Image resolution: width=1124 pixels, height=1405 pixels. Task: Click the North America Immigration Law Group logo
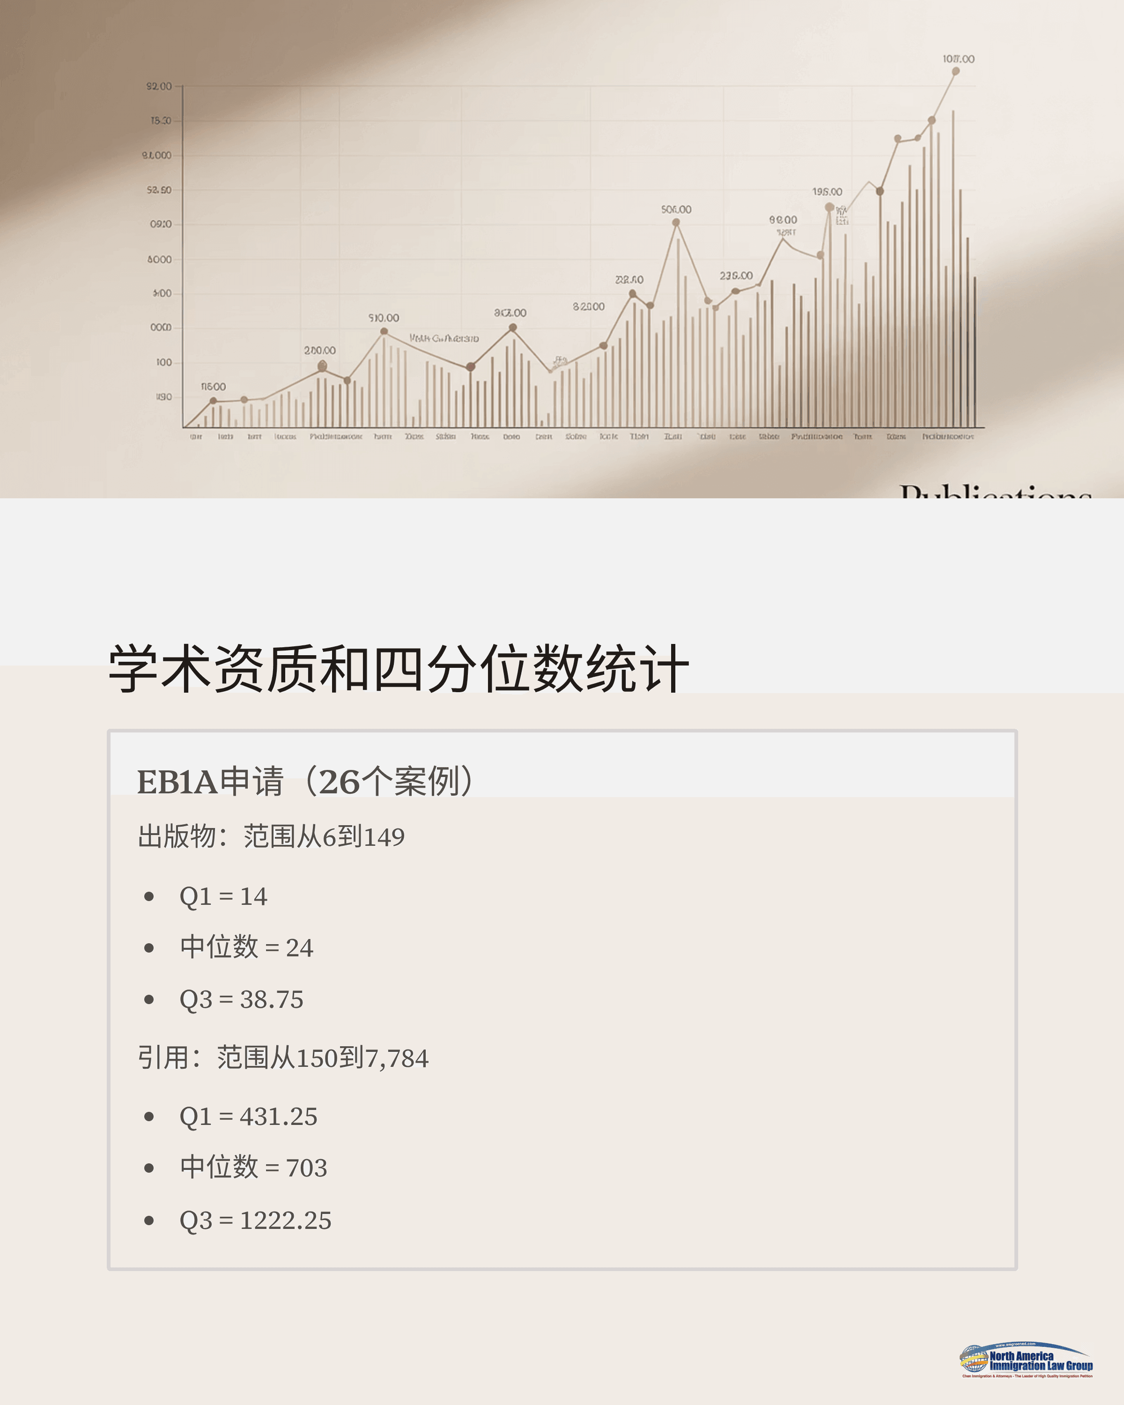click(1026, 1360)
